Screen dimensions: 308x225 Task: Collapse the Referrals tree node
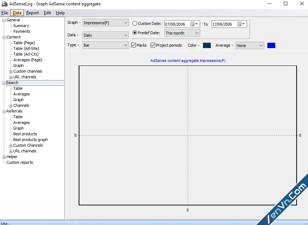[x=4, y=111]
